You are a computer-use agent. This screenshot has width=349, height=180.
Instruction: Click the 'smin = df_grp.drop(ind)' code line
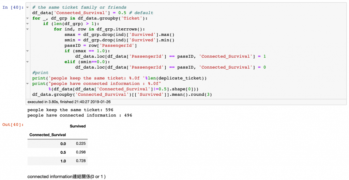coord(120,40)
